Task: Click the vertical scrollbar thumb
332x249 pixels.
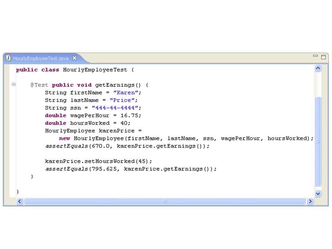Action: 318,141
